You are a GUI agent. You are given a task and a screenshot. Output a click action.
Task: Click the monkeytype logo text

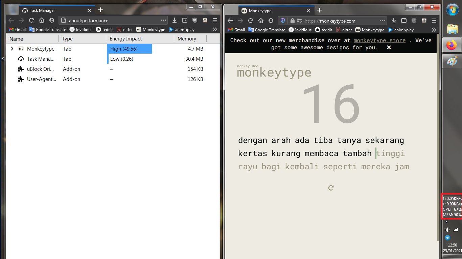click(274, 72)
